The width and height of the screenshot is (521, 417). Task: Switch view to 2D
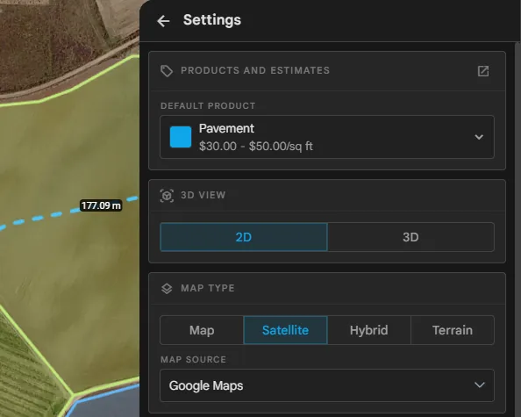pos(244,237)
